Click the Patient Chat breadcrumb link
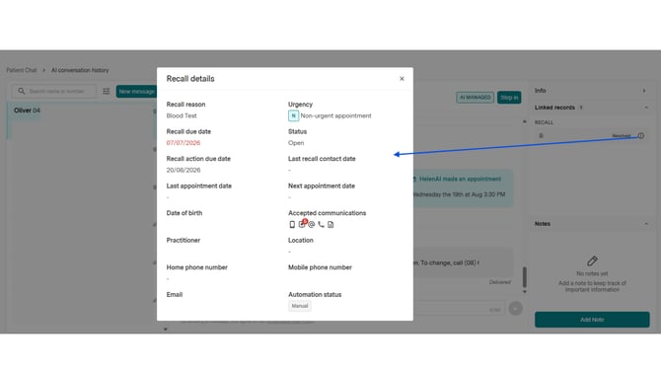This screenshot has height=371, width=661. pyautogui.click(x=22, y=70)
